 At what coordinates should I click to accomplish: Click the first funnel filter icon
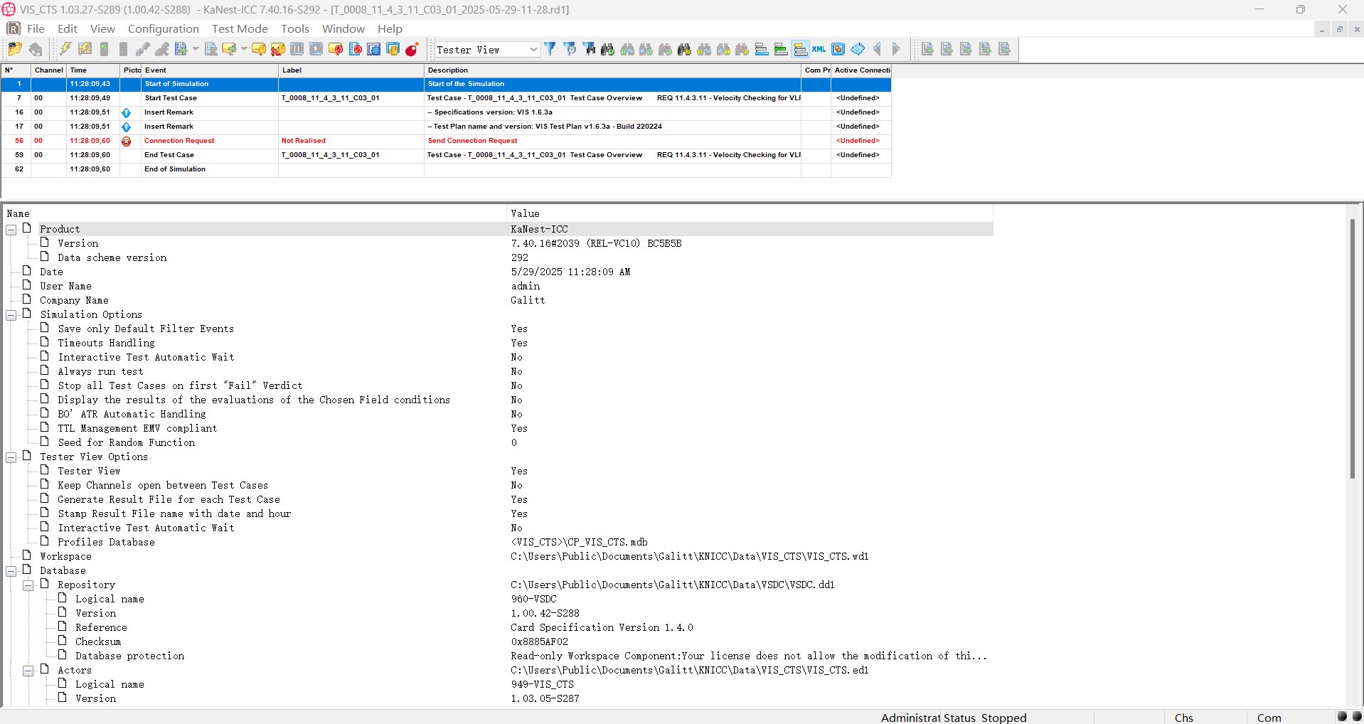pos(550,49)
